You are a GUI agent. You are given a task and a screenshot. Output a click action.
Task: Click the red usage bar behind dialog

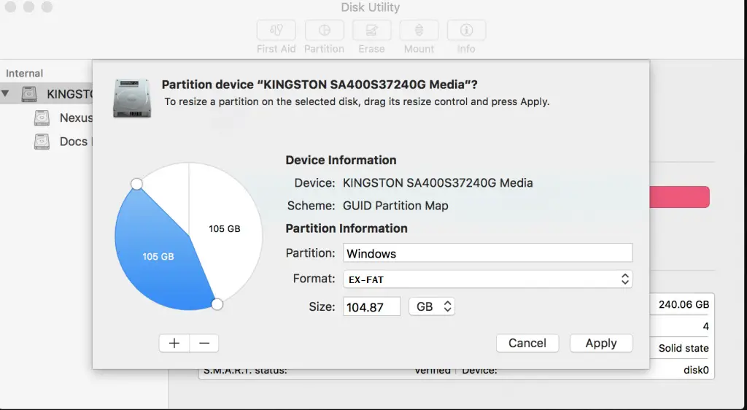(679, 197)
